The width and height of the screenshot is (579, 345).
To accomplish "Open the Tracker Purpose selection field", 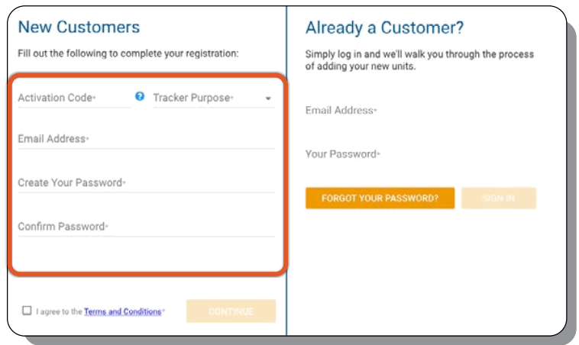I will [x=206, y=98].
